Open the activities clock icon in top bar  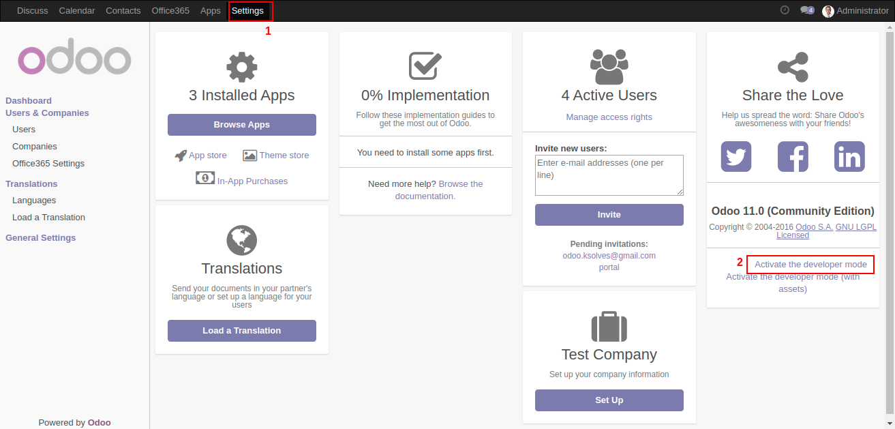click(785, 10)
